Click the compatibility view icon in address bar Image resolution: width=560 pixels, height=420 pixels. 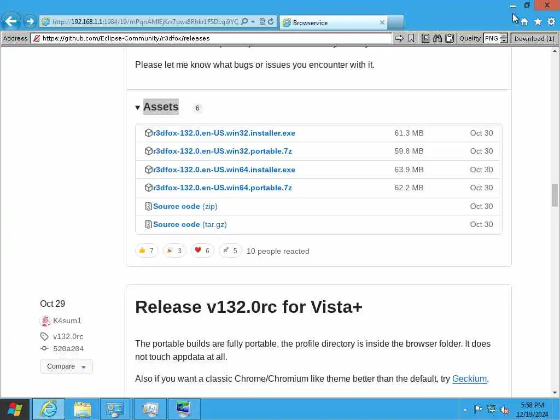(x=262, y=22)
